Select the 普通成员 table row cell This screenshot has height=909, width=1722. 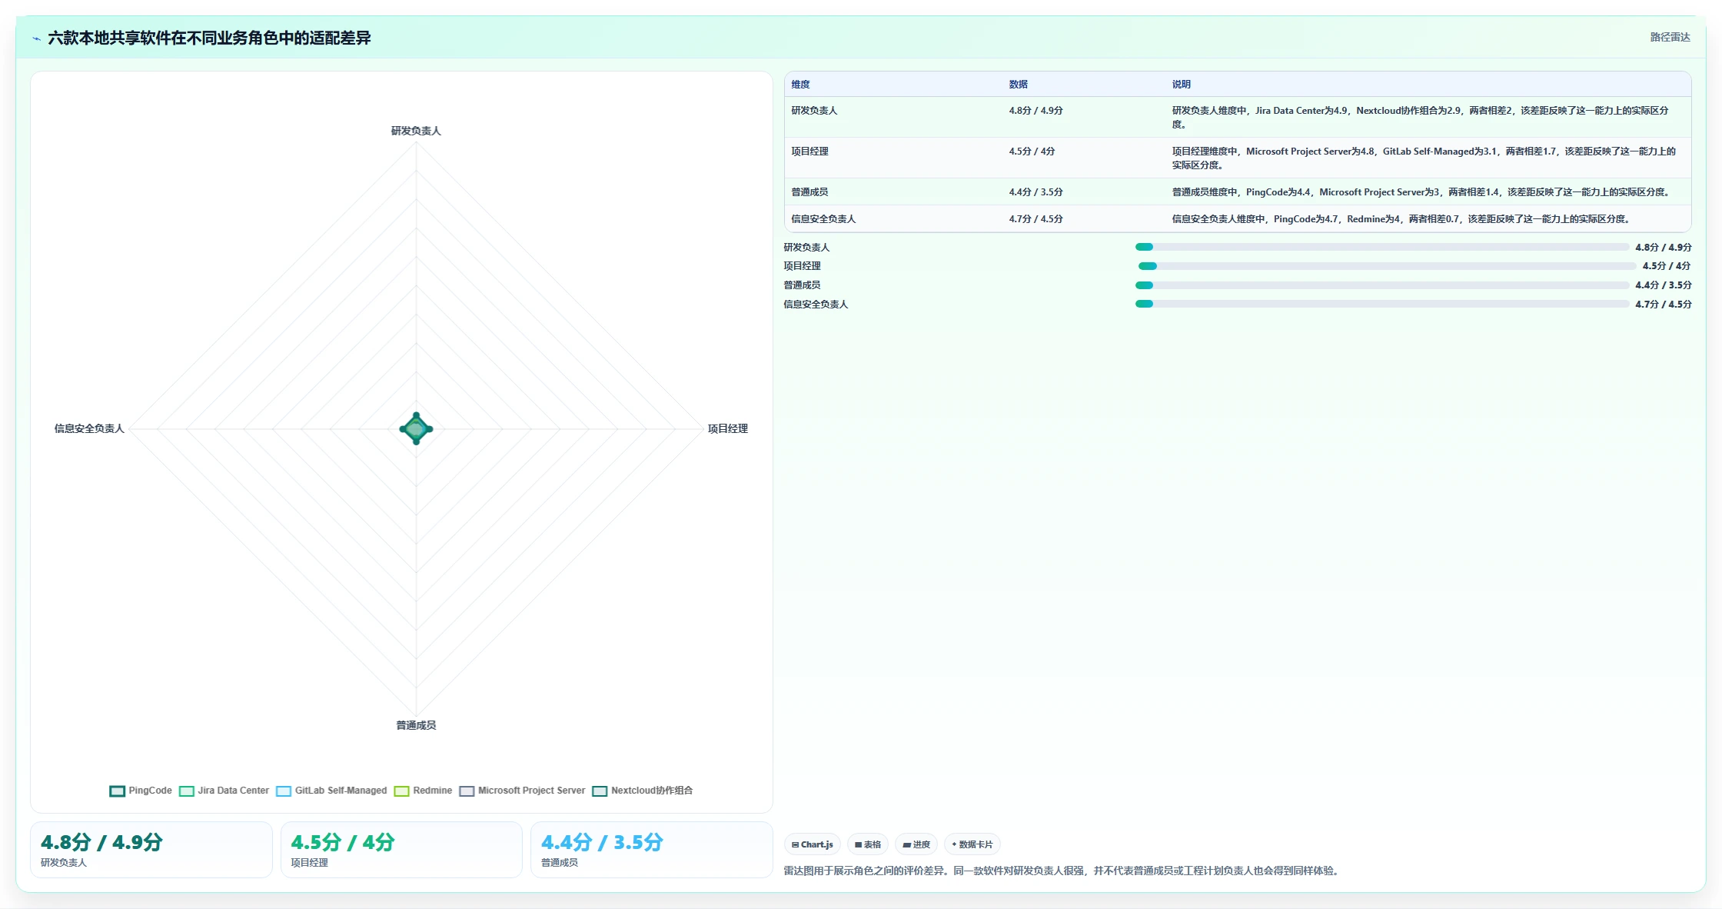click(x=809, y=192)
